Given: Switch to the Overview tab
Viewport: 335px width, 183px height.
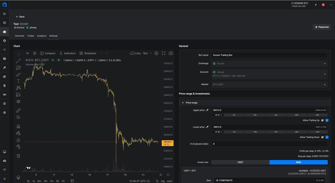Looking at the screenshot, I should coord(20,36).
